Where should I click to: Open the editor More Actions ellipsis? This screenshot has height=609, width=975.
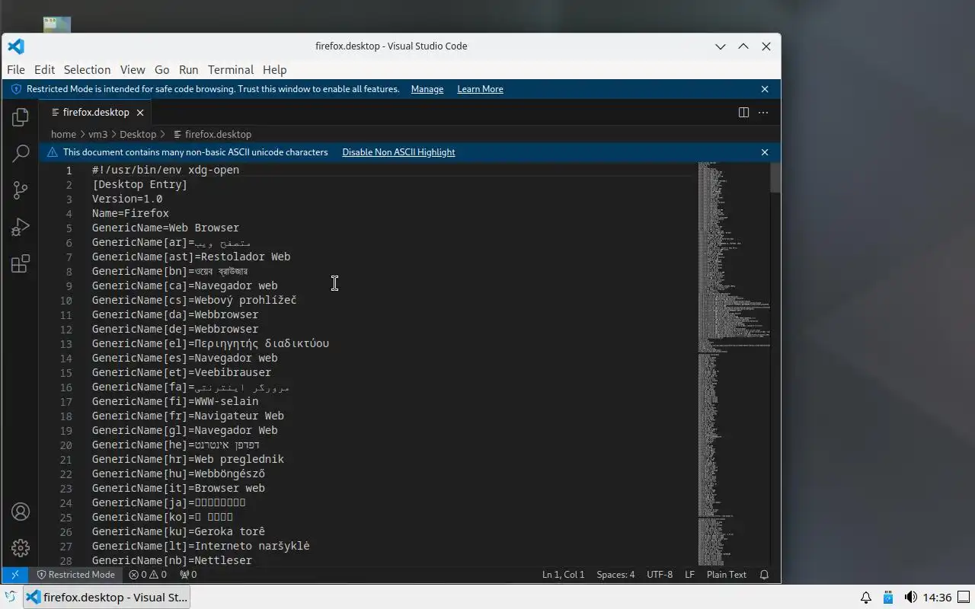tap(763, 112)
